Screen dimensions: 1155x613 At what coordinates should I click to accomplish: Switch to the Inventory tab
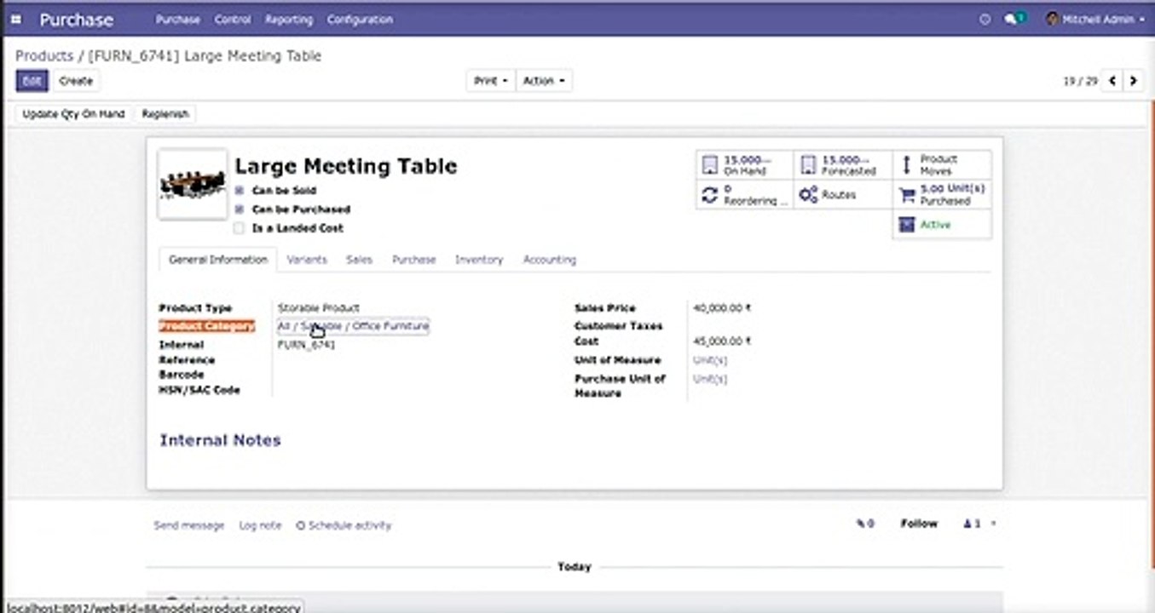click(479, 260)
